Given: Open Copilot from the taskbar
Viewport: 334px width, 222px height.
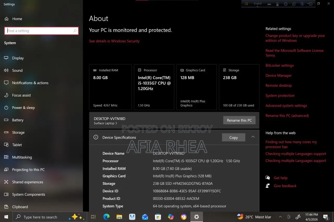Looking at the screenshot, I should pos(171,217).
